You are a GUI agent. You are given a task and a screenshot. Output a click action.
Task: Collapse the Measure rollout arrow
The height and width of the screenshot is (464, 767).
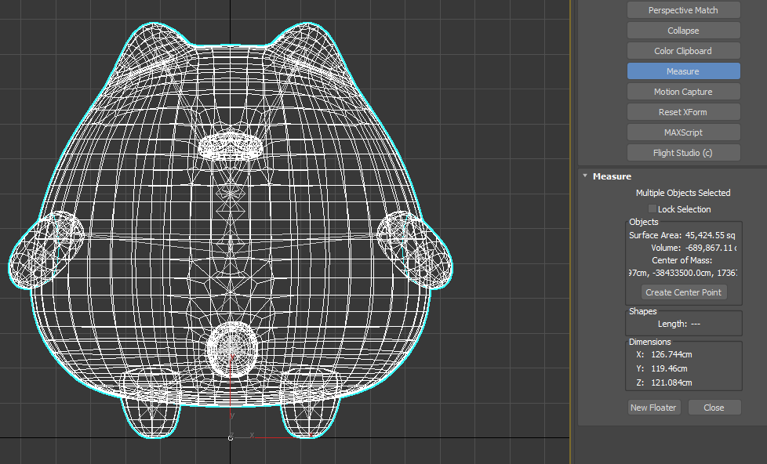[x=585, y=176]
